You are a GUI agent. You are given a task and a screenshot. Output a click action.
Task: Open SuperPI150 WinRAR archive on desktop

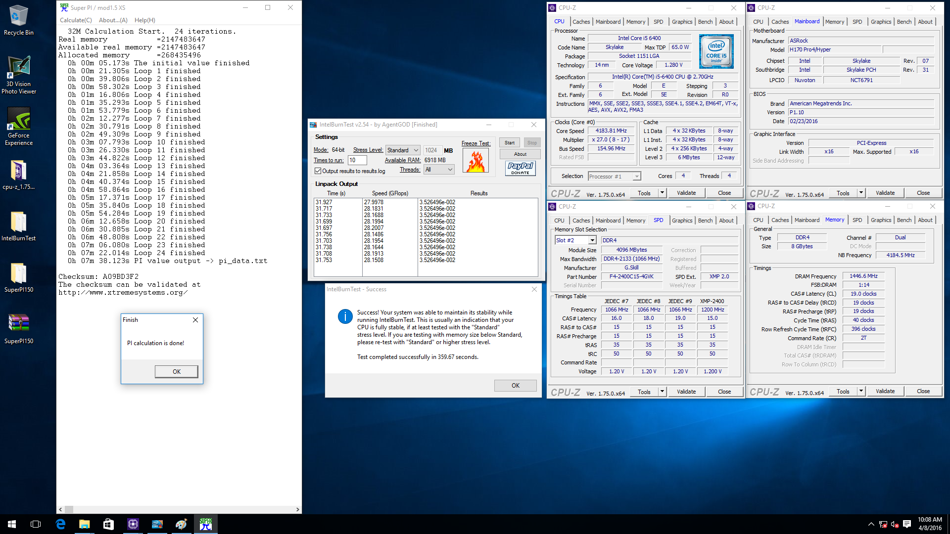click(x=18, y=329)
